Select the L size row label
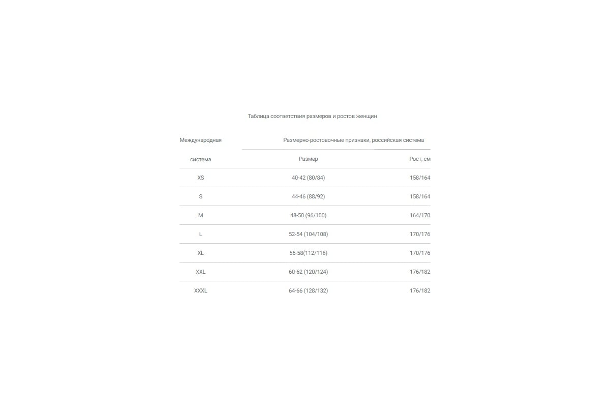Screen dimensions: 610x407 pyautogui.click(x=200, y=235)
